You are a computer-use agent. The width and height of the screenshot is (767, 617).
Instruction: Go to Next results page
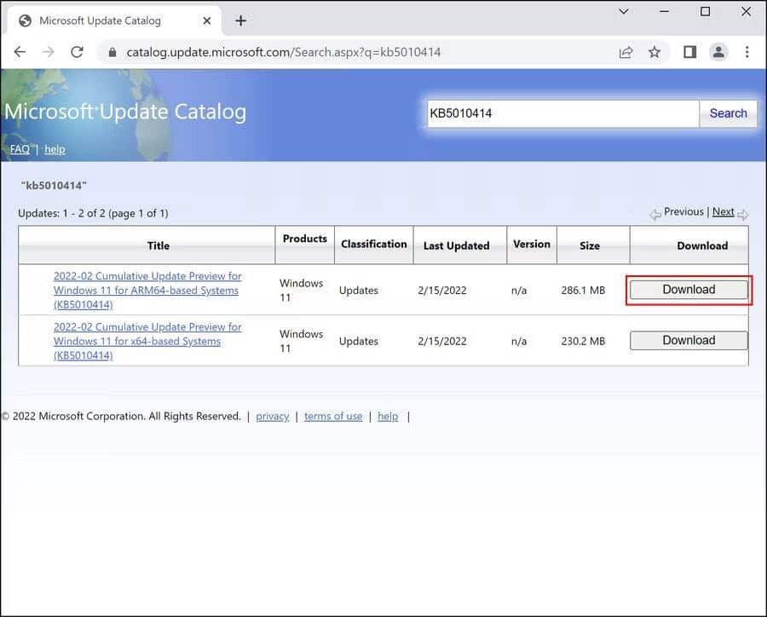(x=723, y=211)
